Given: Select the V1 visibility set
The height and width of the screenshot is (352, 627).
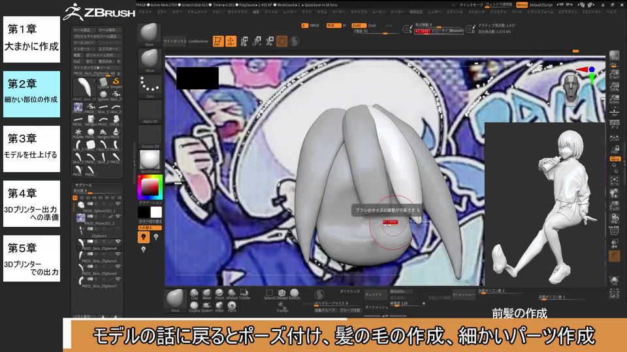Looking at the screenshot, I should point(75,198).
